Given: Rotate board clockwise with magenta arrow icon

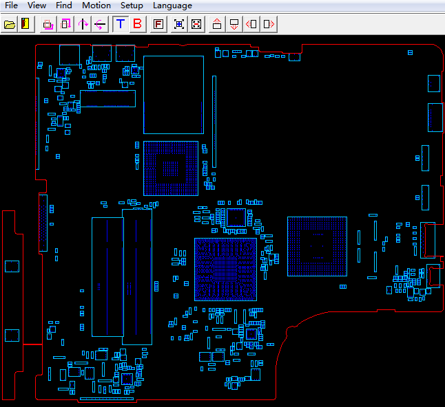Looking at the screenshot, I should pyautogui.click(x=65, y=24).
